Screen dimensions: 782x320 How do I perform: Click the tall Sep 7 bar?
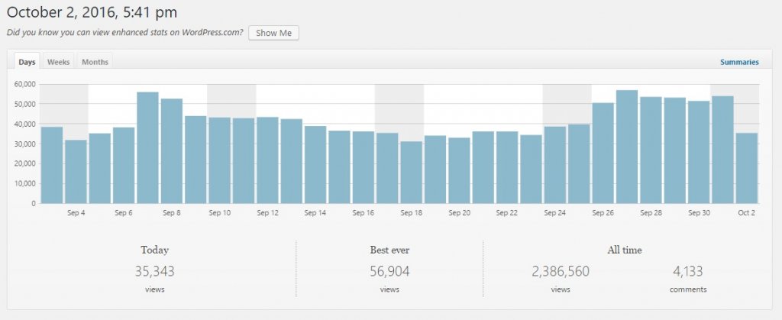click(147, 147)
